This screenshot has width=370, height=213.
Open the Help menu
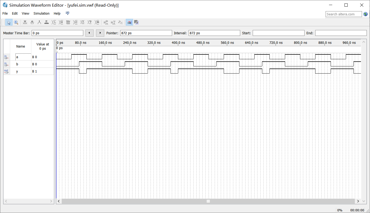coord(57,13)
